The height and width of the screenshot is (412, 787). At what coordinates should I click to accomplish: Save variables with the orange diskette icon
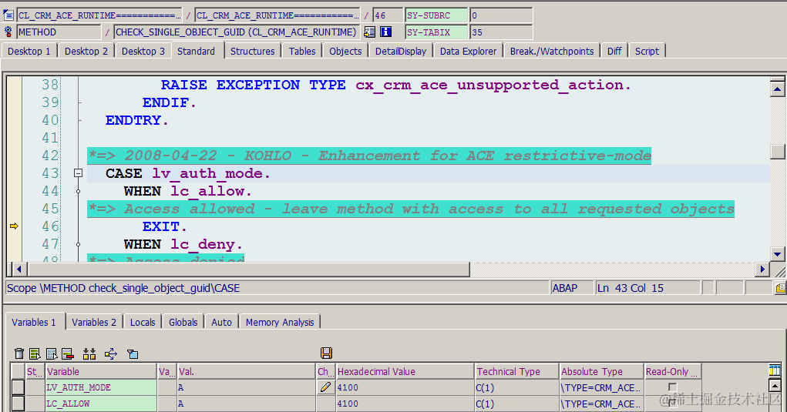326,353
